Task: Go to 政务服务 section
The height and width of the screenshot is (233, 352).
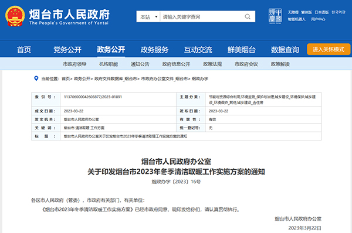Action: pos(154,50)
